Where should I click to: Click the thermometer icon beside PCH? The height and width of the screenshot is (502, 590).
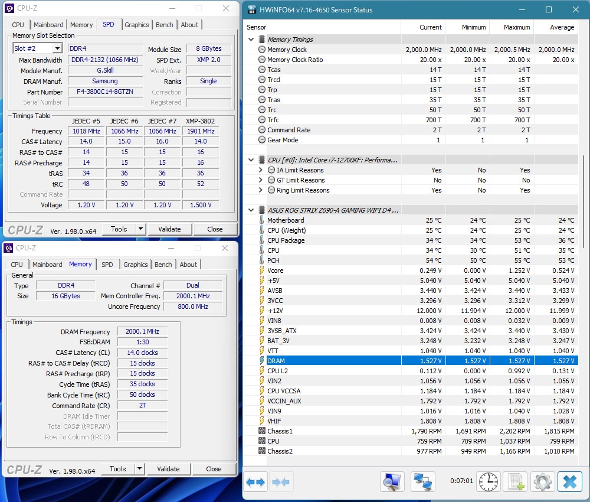click(x=261, y=260)
